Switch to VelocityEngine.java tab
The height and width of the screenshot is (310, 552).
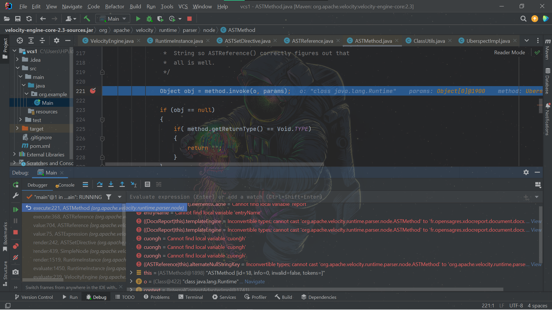coord(112,41)
